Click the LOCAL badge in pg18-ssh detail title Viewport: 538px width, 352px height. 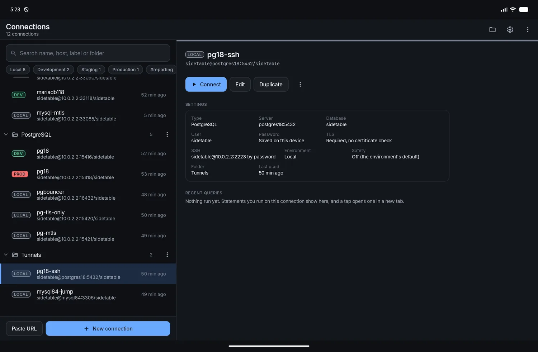pyautogui.click(x=195, y=54)
